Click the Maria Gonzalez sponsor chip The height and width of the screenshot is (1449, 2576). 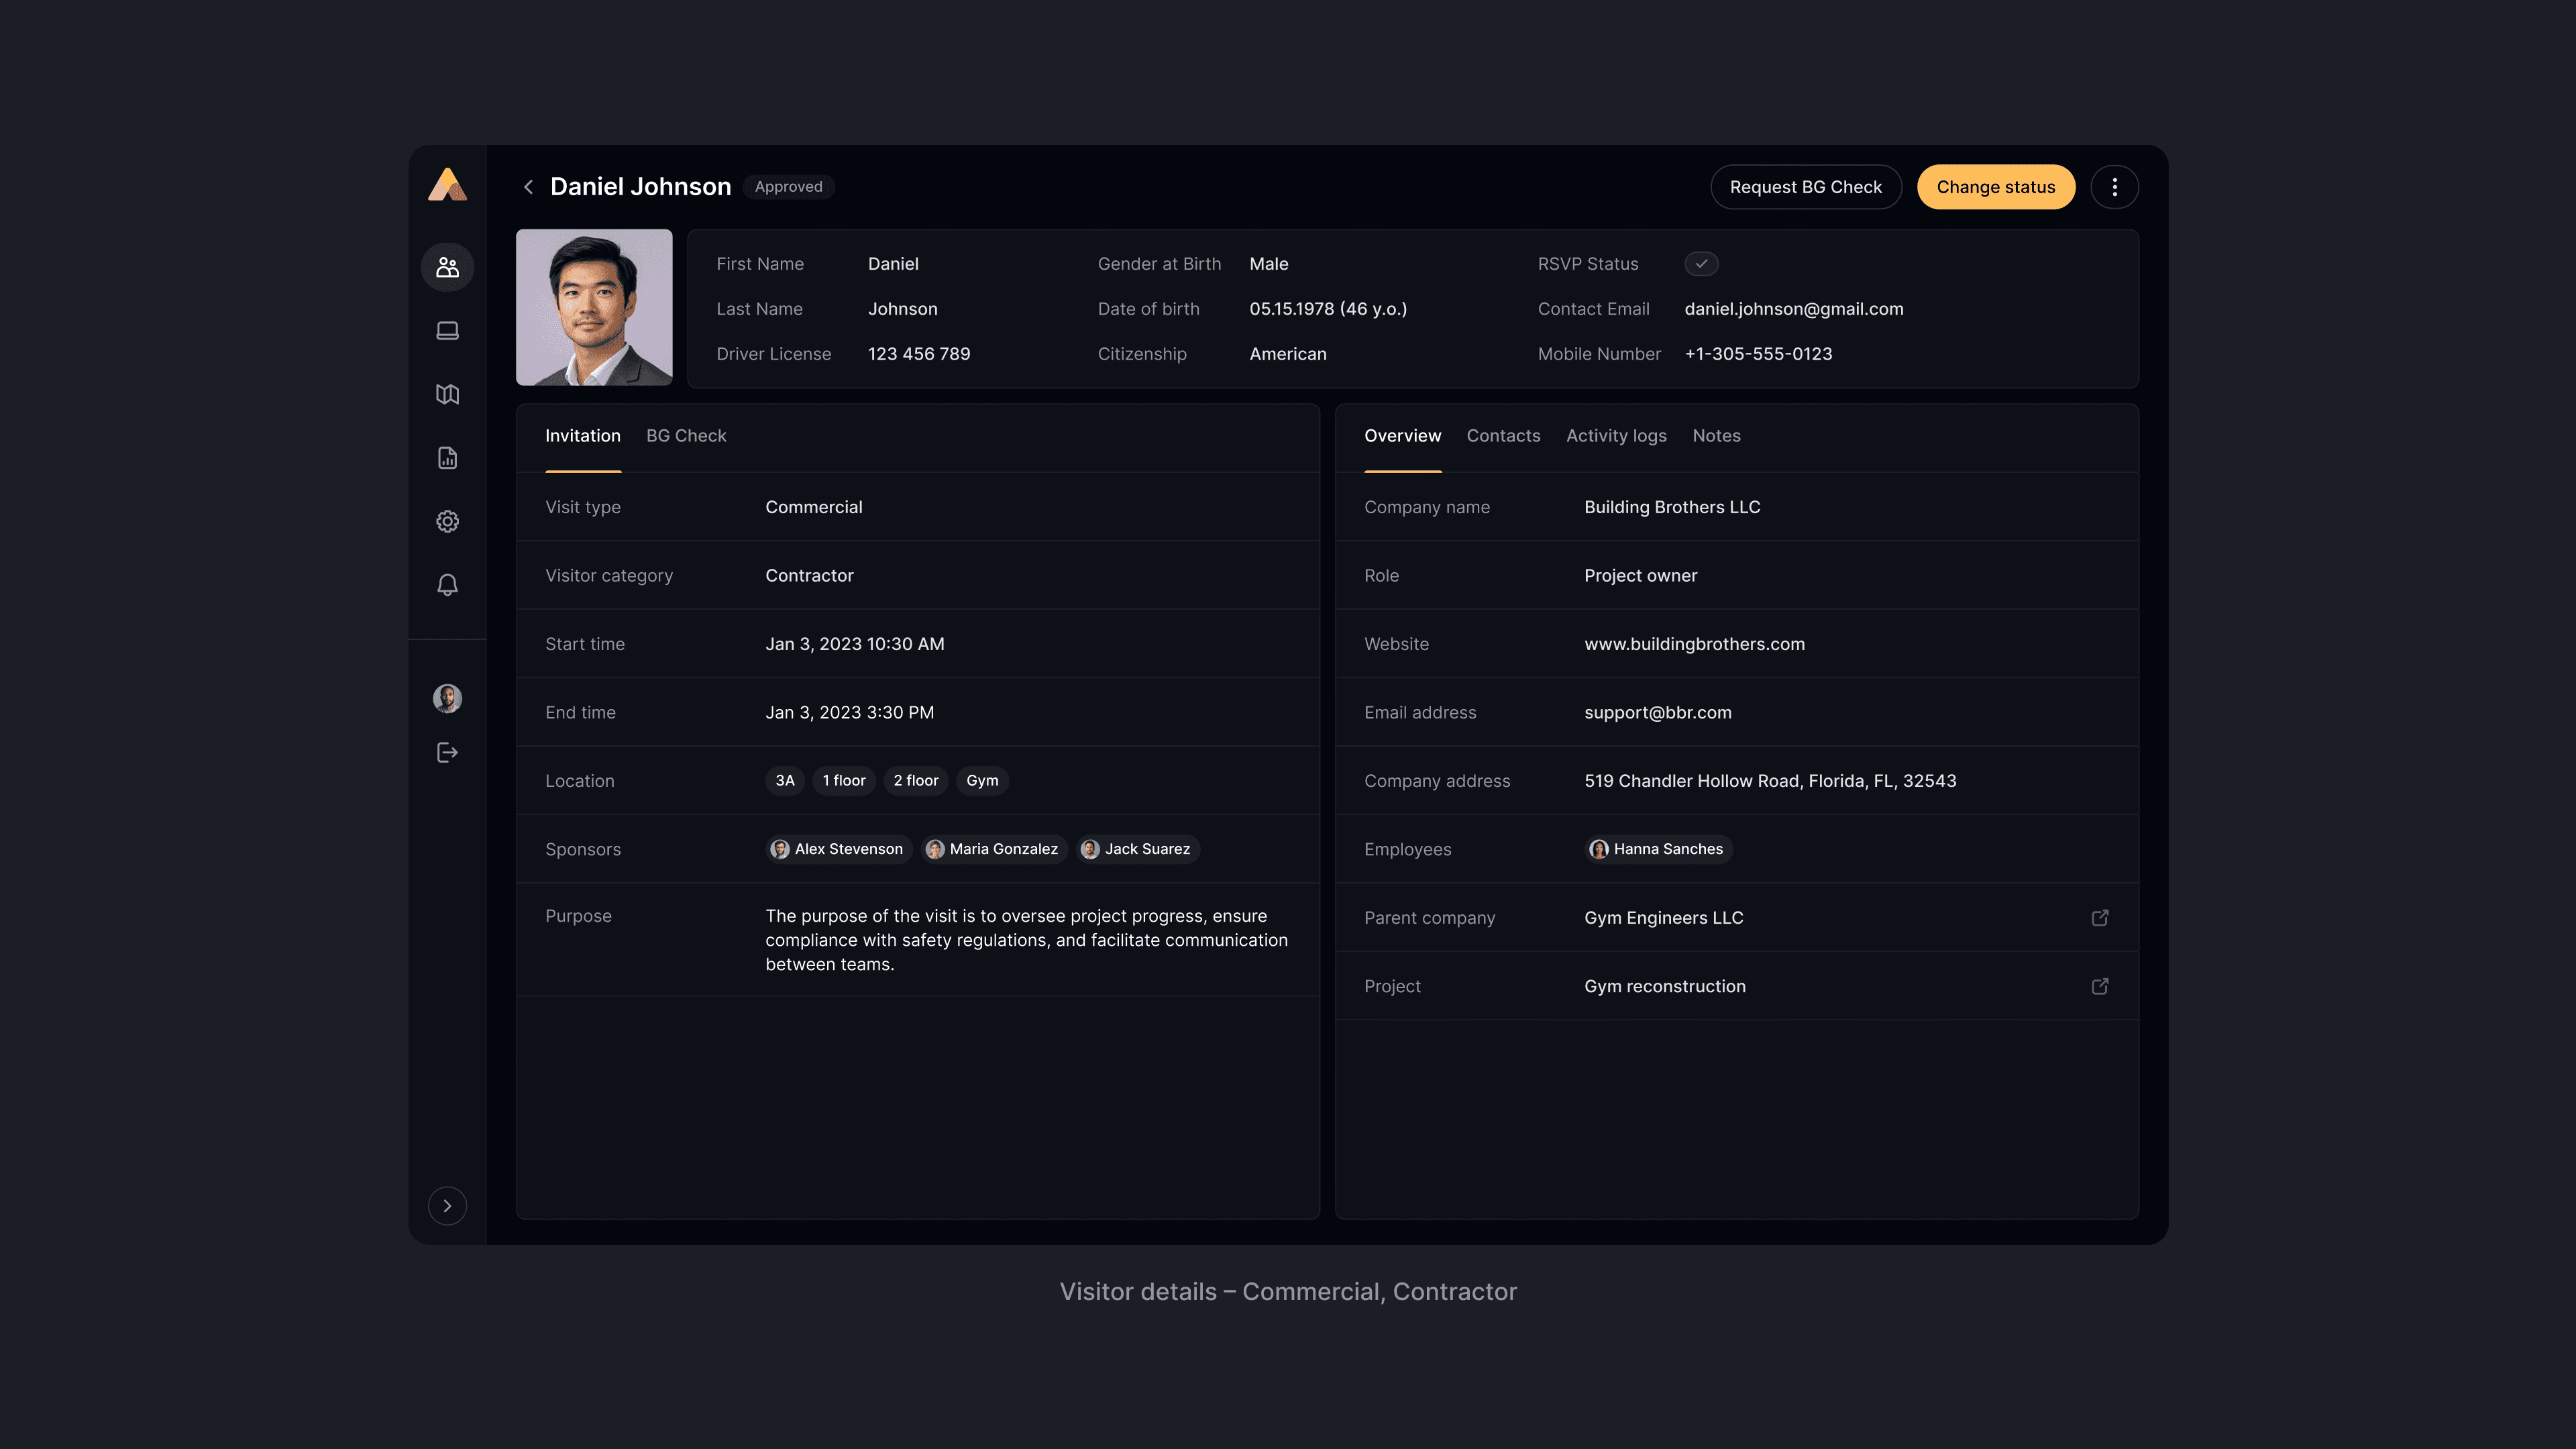(993, 849)
